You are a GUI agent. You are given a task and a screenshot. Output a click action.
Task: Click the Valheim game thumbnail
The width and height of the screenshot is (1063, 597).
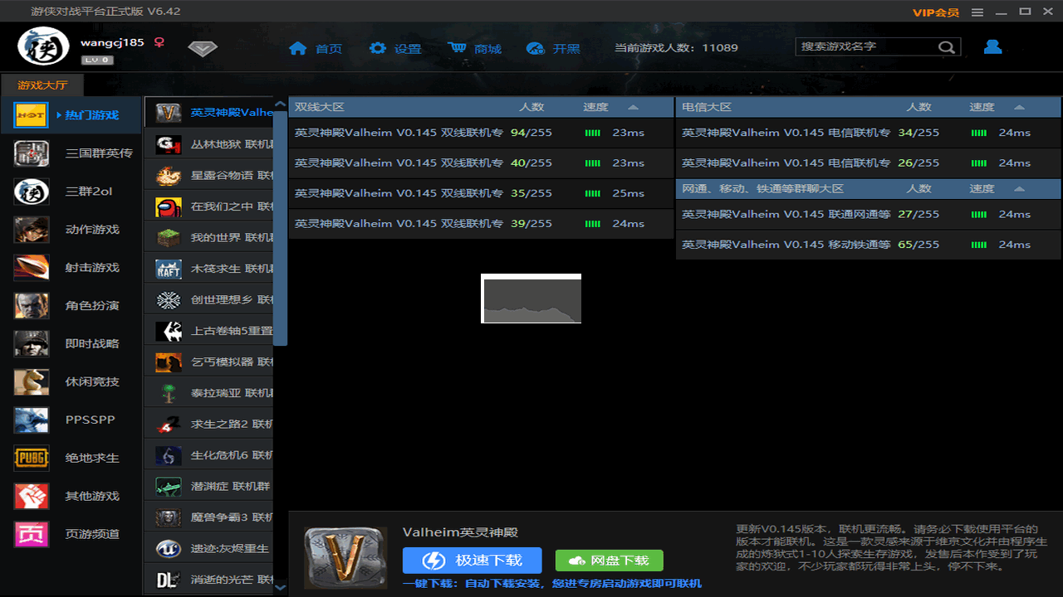[x=345, y=558]
